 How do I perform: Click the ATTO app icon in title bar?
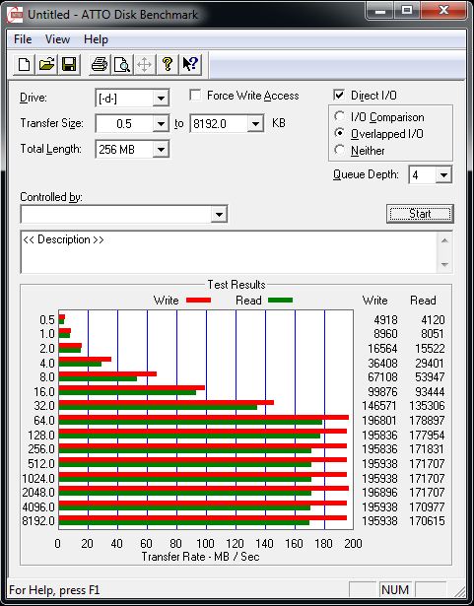(x=16, y=15)
